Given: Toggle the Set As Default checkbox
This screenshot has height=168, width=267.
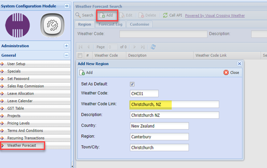Looking at the screenshot, I should 132,84.
